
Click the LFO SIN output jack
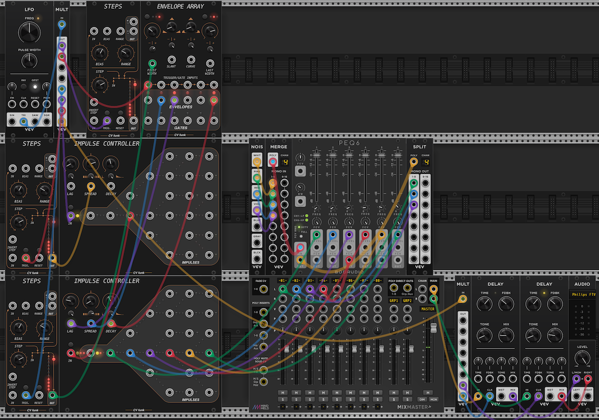(12, 122)
